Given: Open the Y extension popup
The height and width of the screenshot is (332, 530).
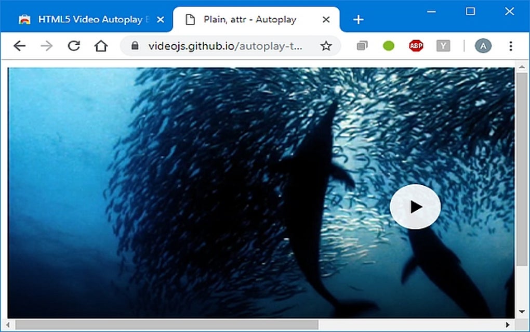Looking at the screenshot, I should [442, 45].
